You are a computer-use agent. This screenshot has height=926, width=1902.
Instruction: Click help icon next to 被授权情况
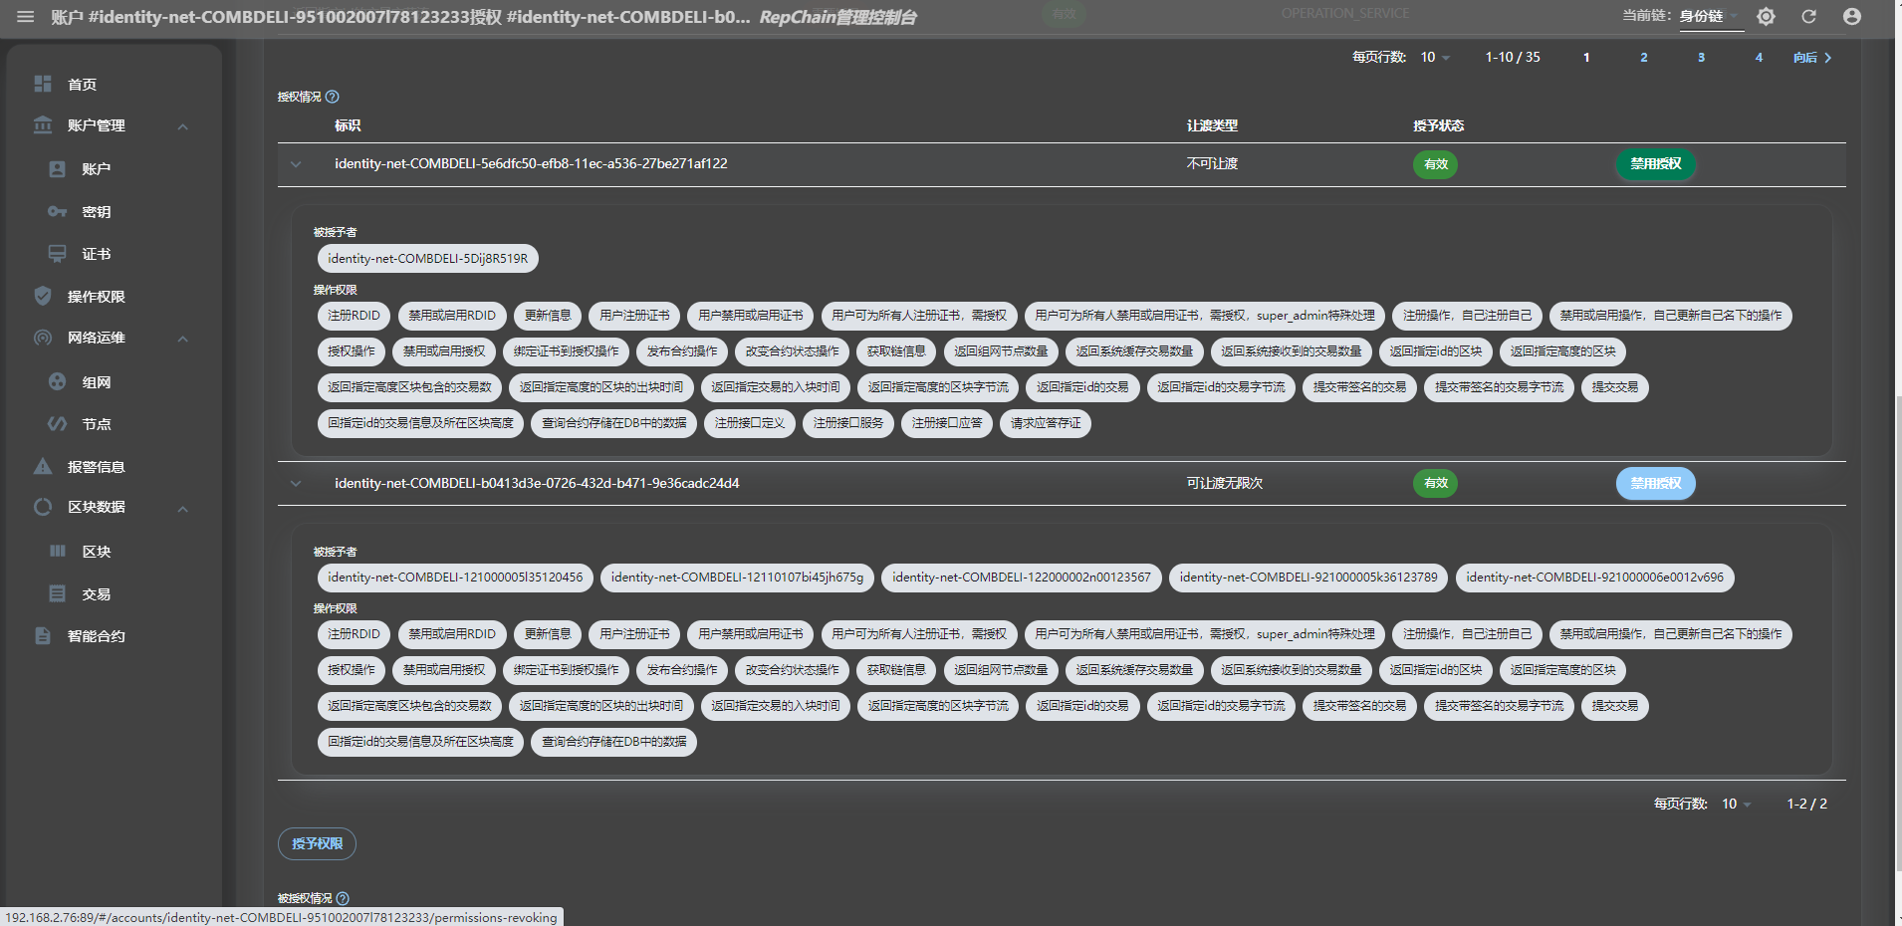pyautogui.click(x=343, y=898)
